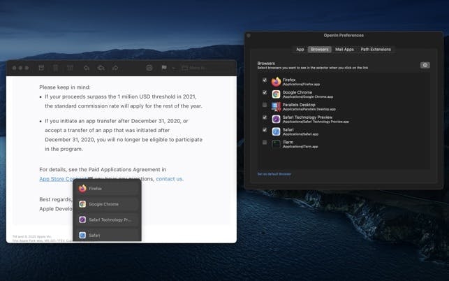Image resolution: width=449 pixels, height=281 pixels.
Task: Click the contact us link in email
Action: pos(169,179)
